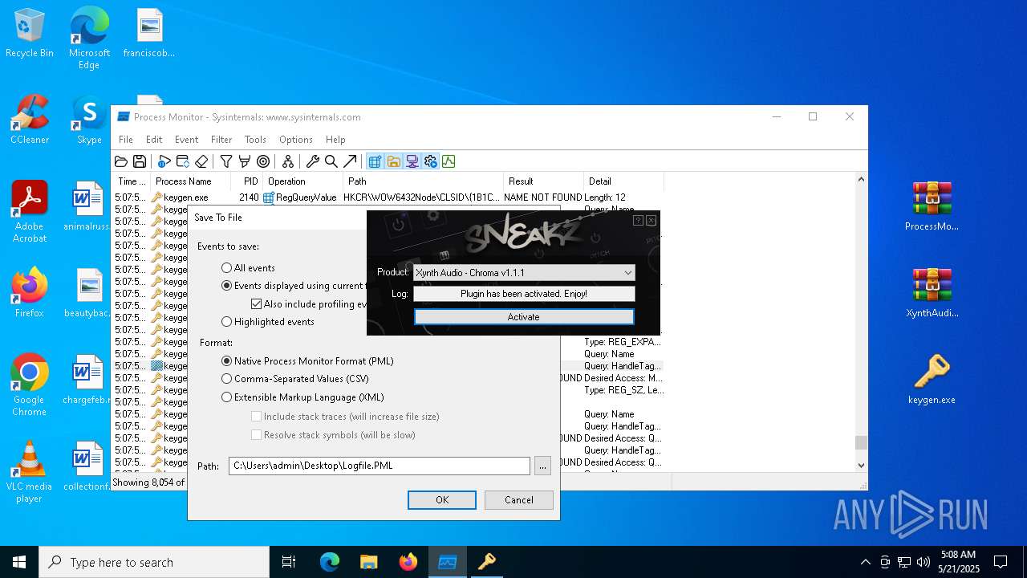The height and width of the screenshot is (578, 1027).
Task: Click Cancel in Save To File dialog
Action: [519, 500]
